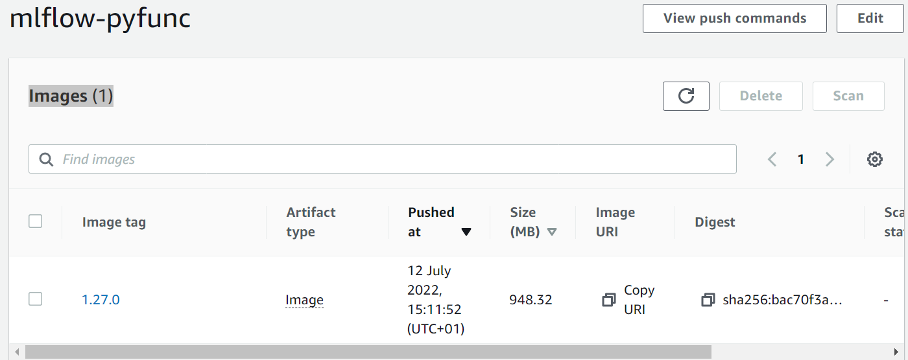Image resolution: width=908 pixels, height=360 pixels.
Task: Click the horizontal scrollbar thumb
Action: click(368, 352)
